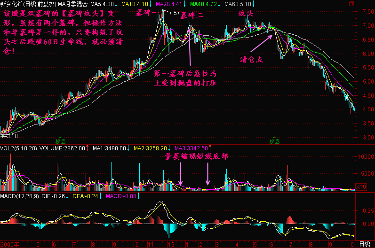Click the stock title 新乡化纤
The height and width of the screenshot is (248, 375).
point(12,4)
